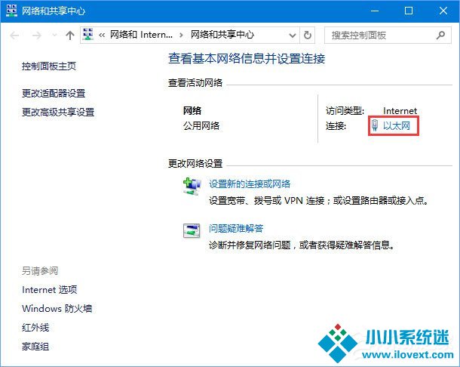
Task: Expand the breadcrumb separator arrow
Action: (x=181, y=35)
